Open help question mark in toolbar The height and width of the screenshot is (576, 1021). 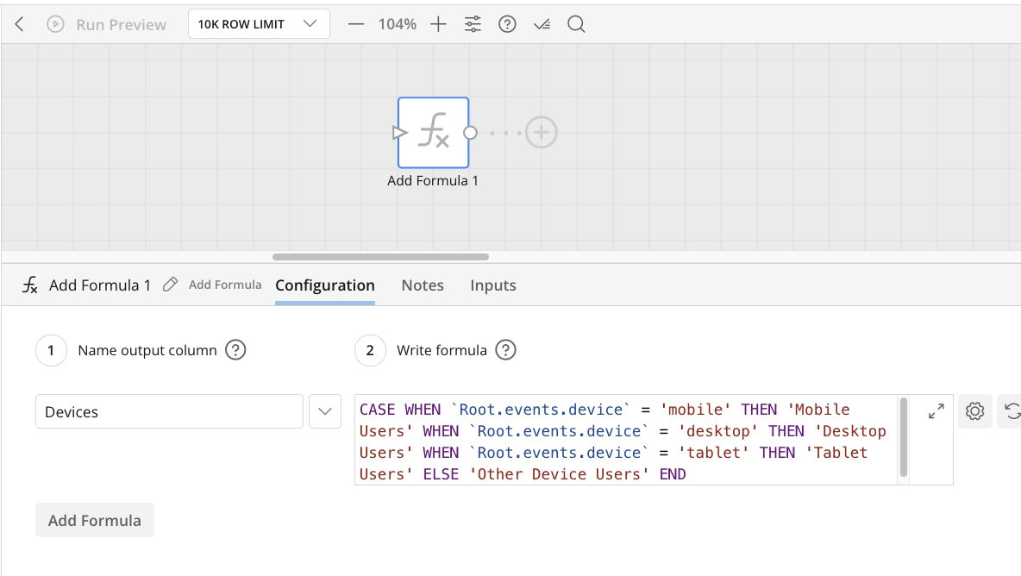click(x=507, y=25)
